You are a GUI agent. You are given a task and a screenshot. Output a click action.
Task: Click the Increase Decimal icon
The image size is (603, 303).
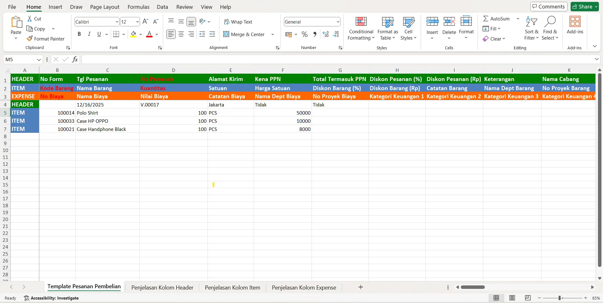tap(325, 34)
